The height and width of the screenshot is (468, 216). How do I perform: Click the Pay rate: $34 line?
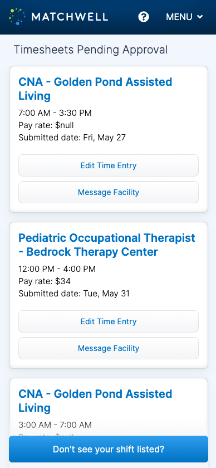45,281
